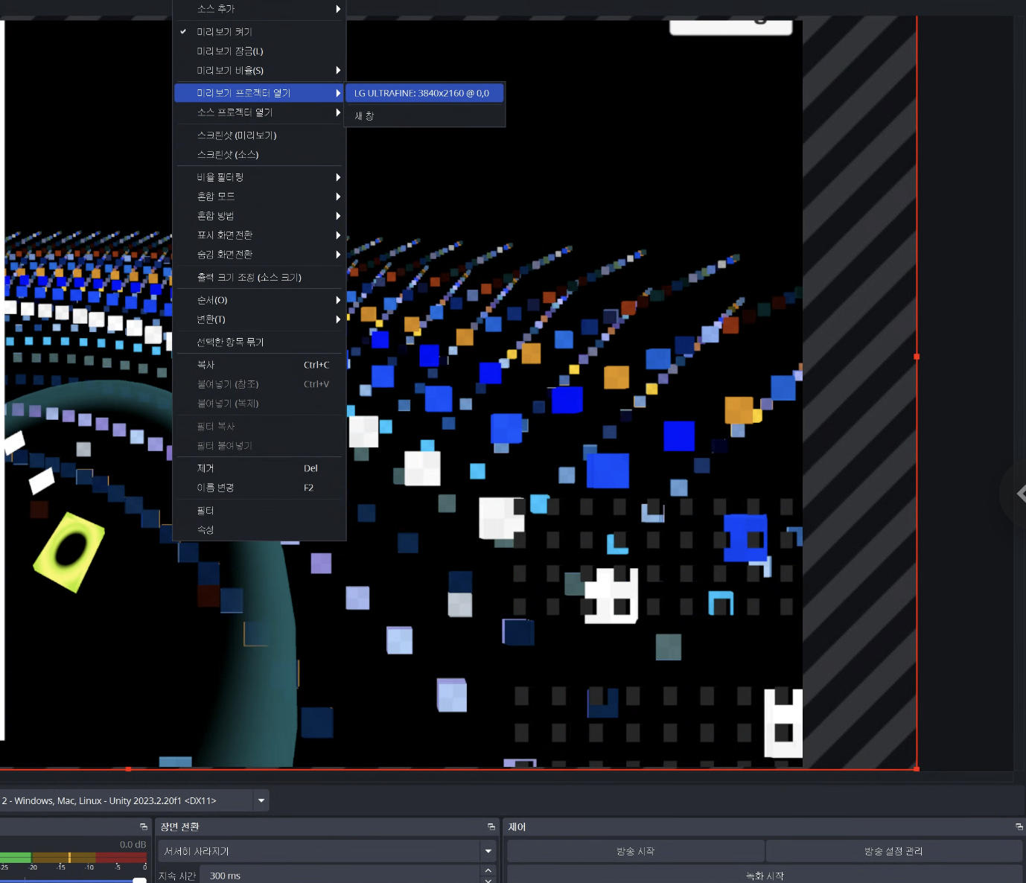Expand 표시 화면 전환 submenu
The width and height of the screenshot is (1026, 883).
[259, 235]
